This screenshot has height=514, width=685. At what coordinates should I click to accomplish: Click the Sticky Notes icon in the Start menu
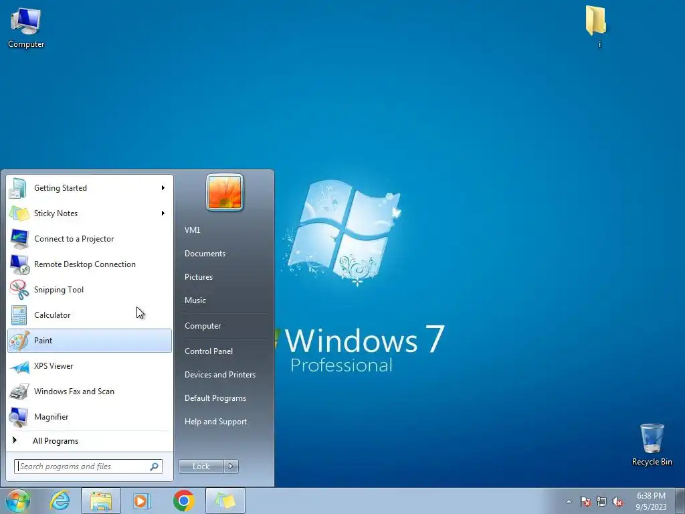[x=19, y=213]
